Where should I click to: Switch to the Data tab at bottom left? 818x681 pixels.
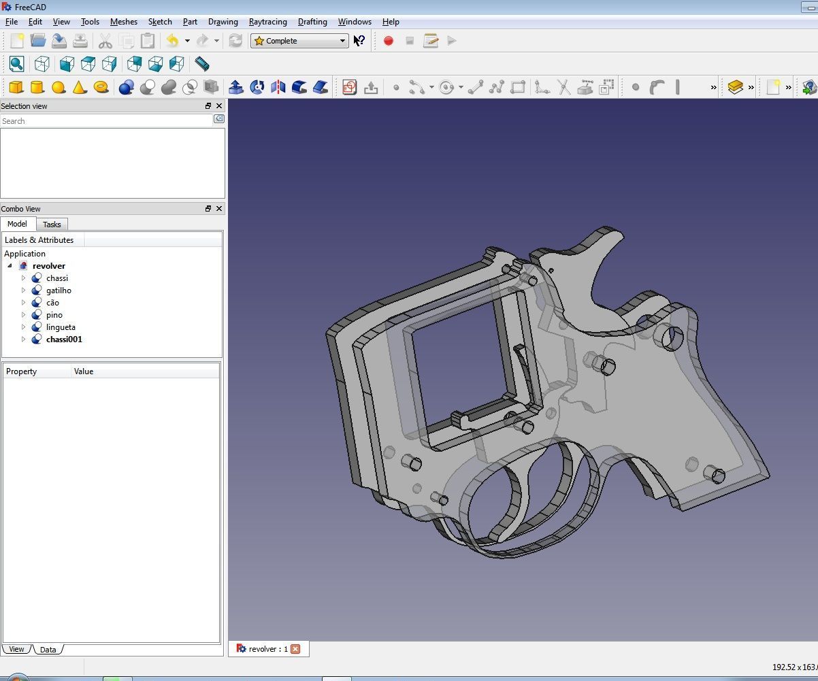pyautogui.click(x=48, y=649)
